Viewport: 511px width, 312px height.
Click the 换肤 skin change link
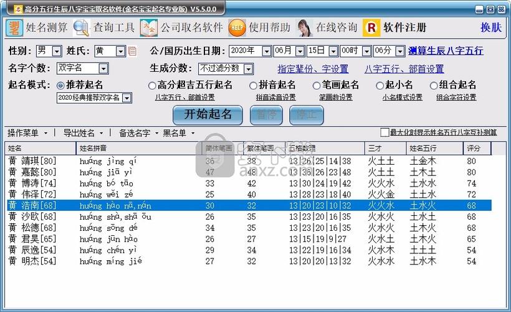tap(490, 27)
